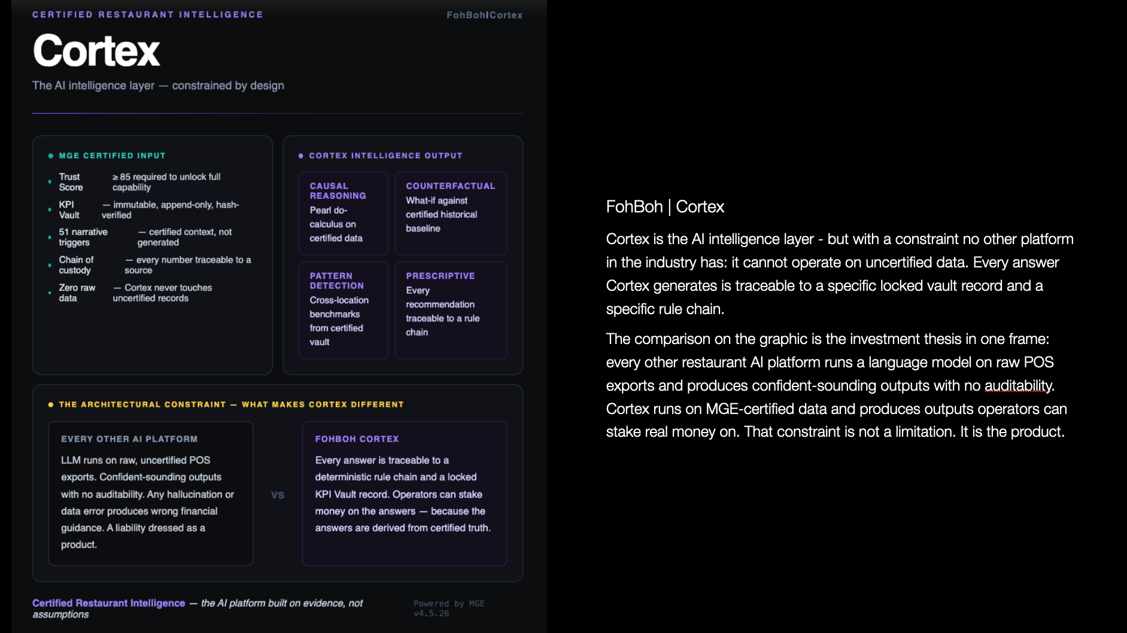Open the Certified Restaurant Intelligence footer link

click(109, 603)
